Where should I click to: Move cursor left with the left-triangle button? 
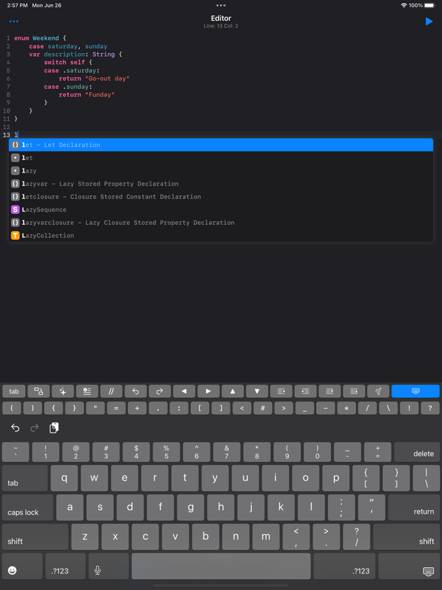pyautogui.click(x=184, y=391)
